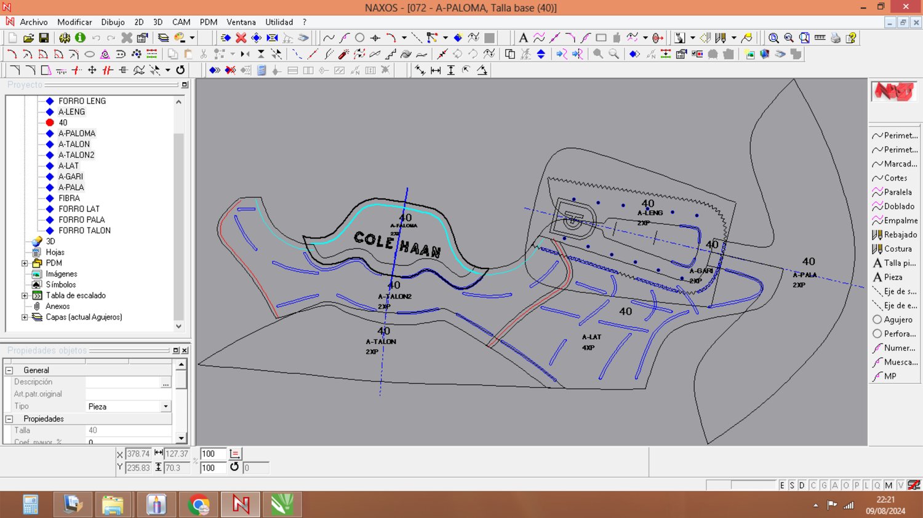The height and width of the screenshot is (518, 923).
Task: Open the layers stack icon
Action: [x=163, y=38]
